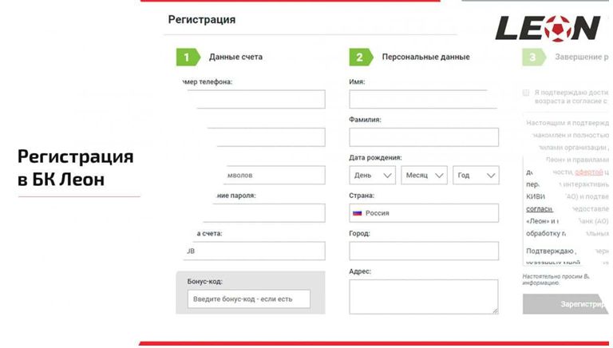Click the Регистрация page heading
The image size is (613, 348).
point(202,19)
